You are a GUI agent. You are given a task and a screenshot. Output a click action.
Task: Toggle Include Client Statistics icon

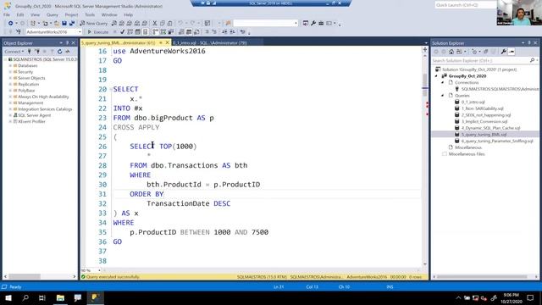click(x=171, y=32)
